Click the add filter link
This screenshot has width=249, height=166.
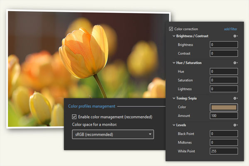coord(230,29)
